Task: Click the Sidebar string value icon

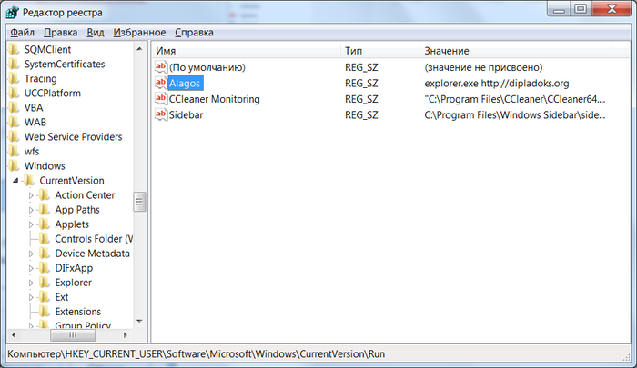Action: click(x=161, y=114)
